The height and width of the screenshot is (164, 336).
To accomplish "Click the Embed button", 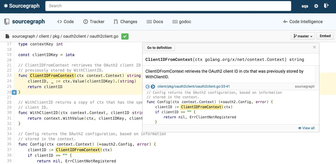I will click(325, 36).
